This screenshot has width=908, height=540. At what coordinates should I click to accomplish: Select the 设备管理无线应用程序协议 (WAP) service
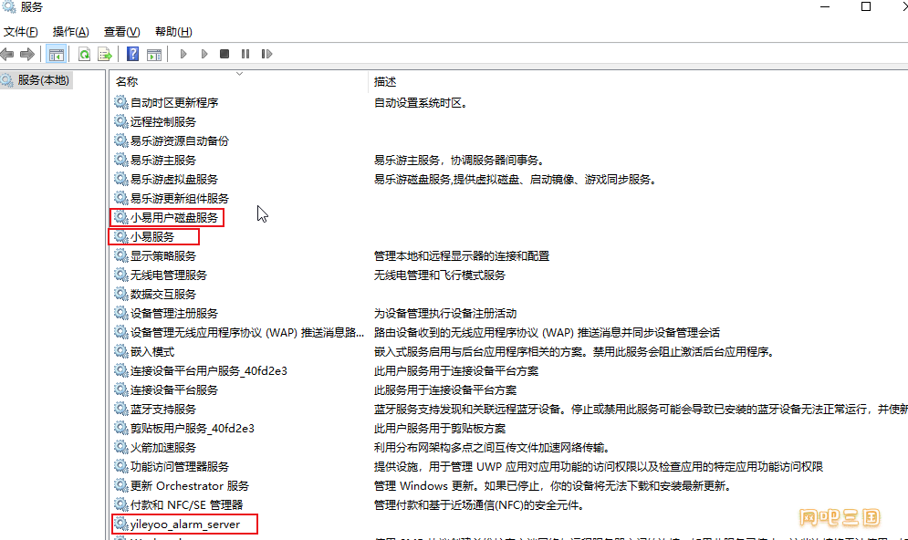pyautogui.click(x=247, y=332)
